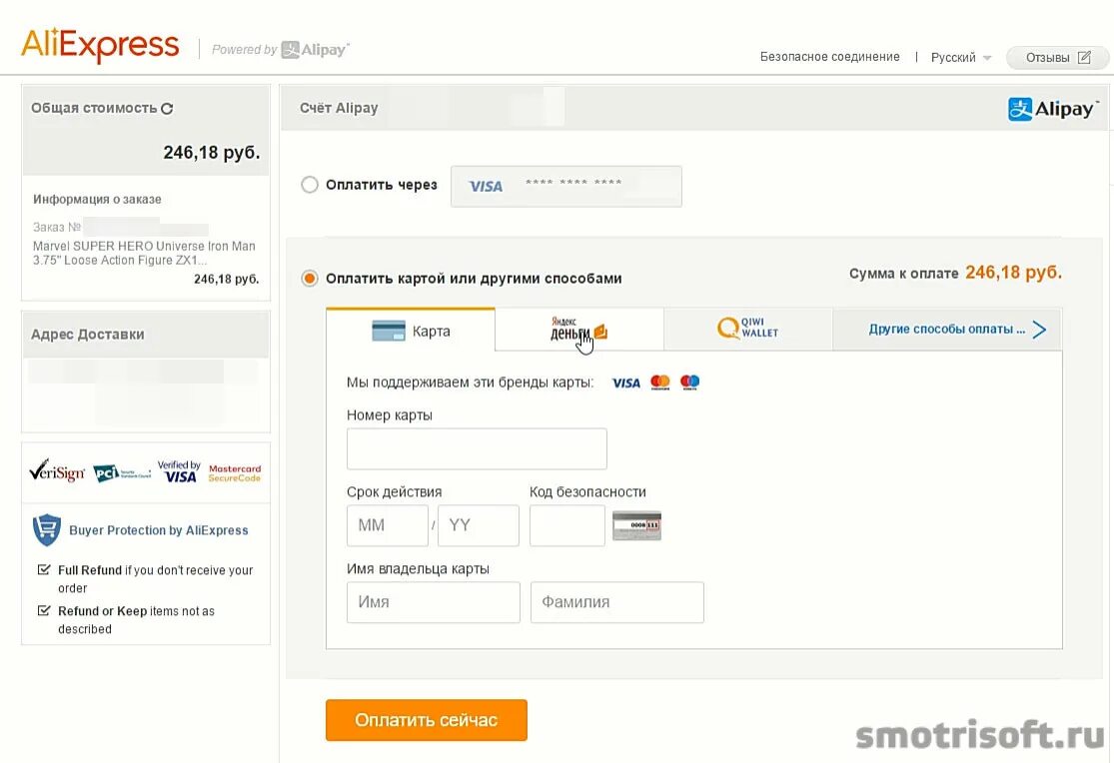
Task: Click the saved VISA card box
Action: [566, 186]
